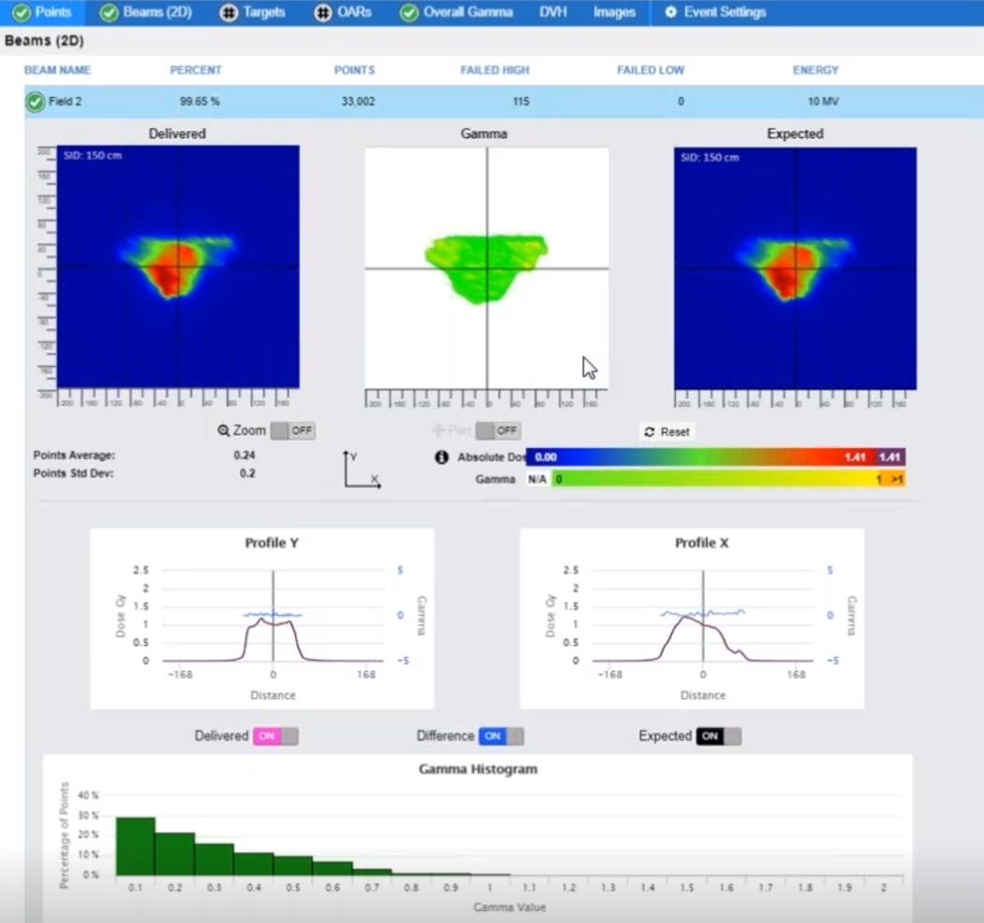Viewport: 984px width, 923px height.
Task: Click the Zoom magnifier icon below the images
Action: pyautogui.click(x=222, y=430)
